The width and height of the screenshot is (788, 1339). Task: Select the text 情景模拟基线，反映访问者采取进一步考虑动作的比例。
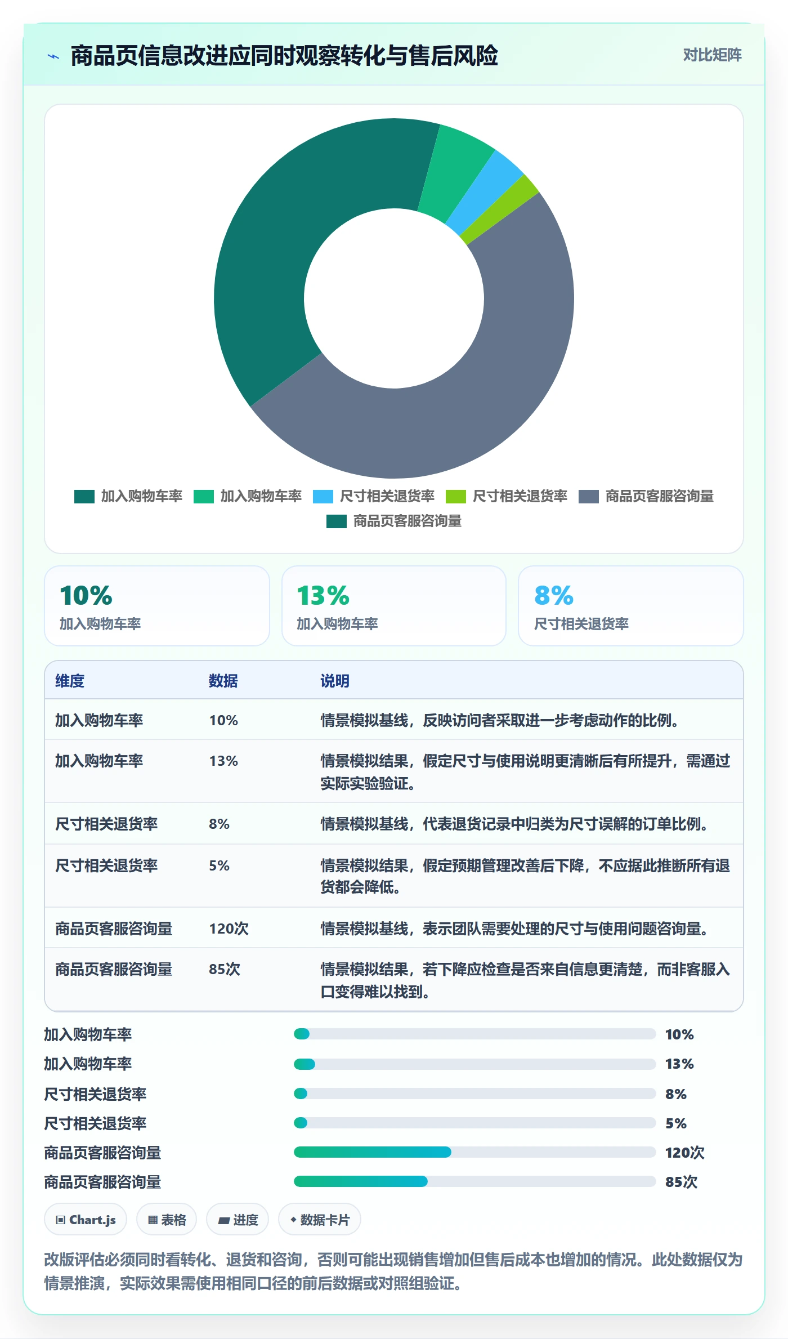pyautogui.click(x=500, y=720)
